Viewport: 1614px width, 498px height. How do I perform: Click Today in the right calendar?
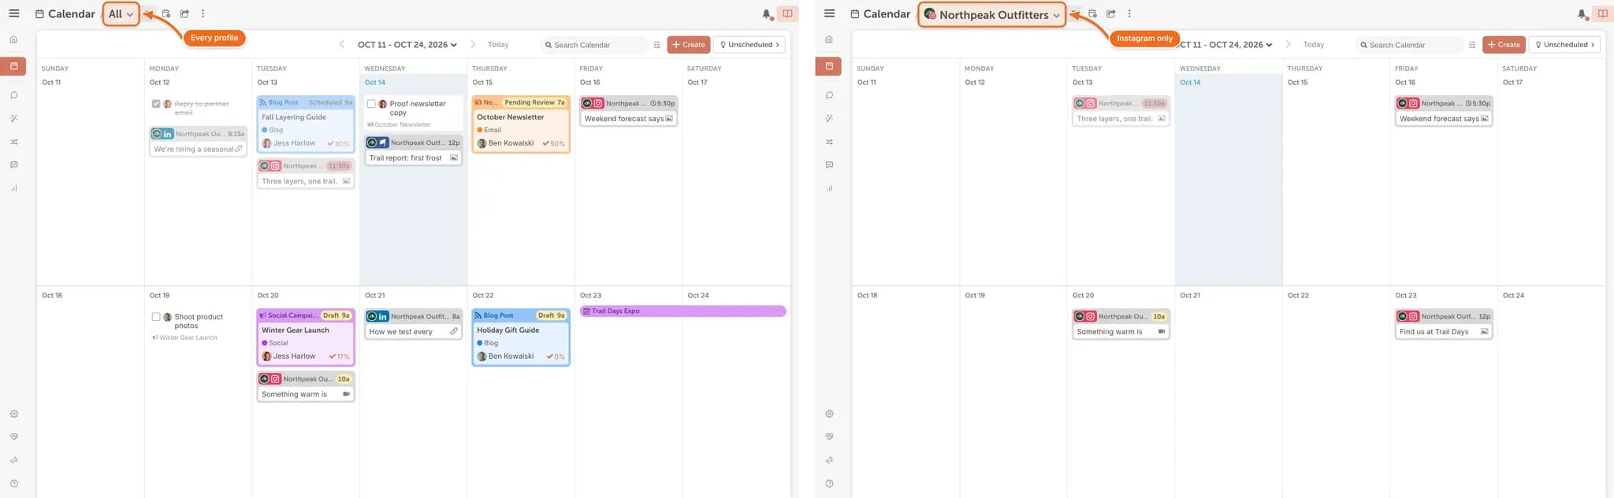[x=1314, y=45]
